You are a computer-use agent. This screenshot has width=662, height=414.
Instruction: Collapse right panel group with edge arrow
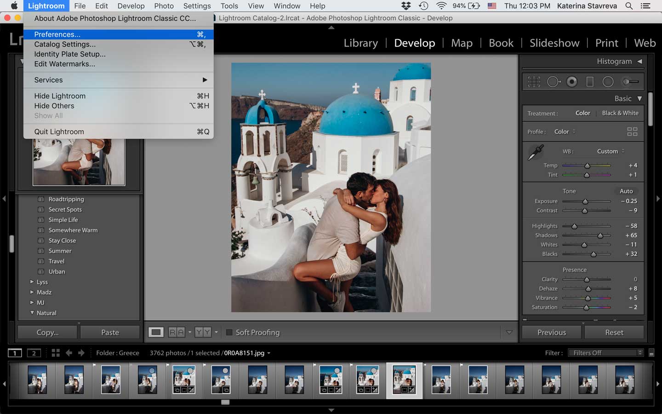tap(658, 199)
